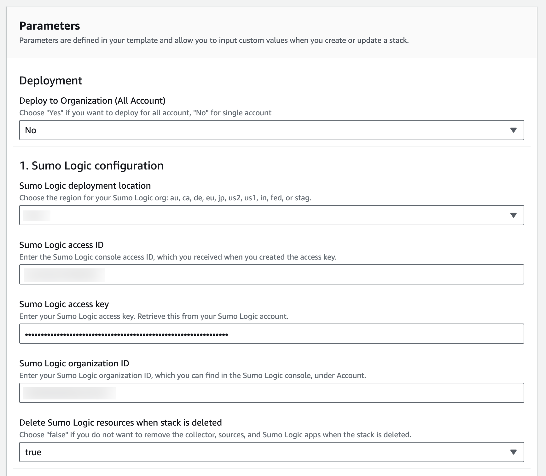Open the Delete Sumo Logic resources dropdown

pos(271,452)
